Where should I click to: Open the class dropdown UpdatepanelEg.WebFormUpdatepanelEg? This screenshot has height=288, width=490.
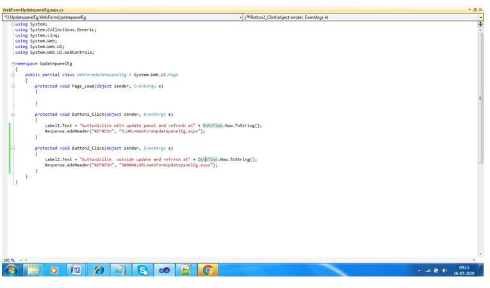[x=122, y=17]
